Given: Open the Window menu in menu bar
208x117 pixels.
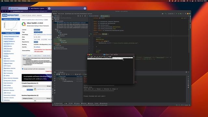Looking at the screenshot, I should [24, 1].
